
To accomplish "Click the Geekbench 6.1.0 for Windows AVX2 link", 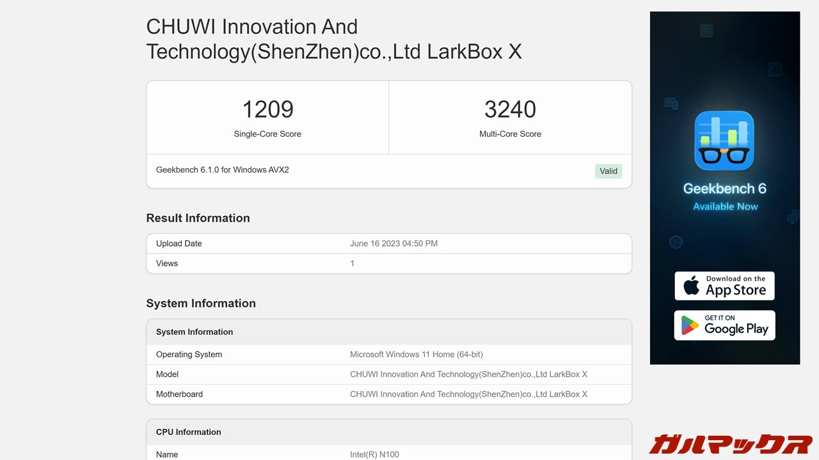I will [x=222, y=170].
